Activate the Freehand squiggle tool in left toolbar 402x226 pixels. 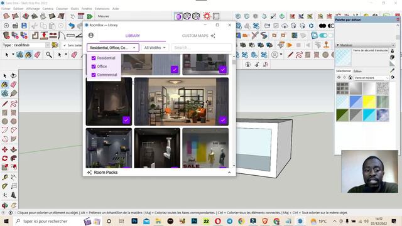point(14,104)
